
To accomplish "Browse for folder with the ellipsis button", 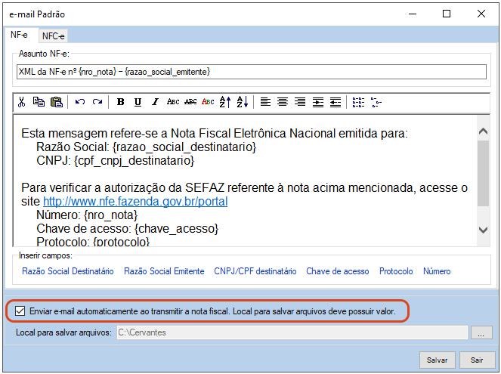I will (481, 332).
